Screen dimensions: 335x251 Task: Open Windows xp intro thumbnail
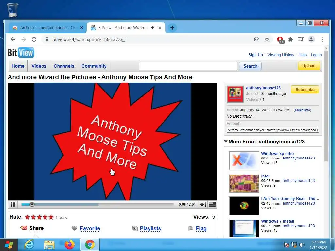click(x=244, y=161)
